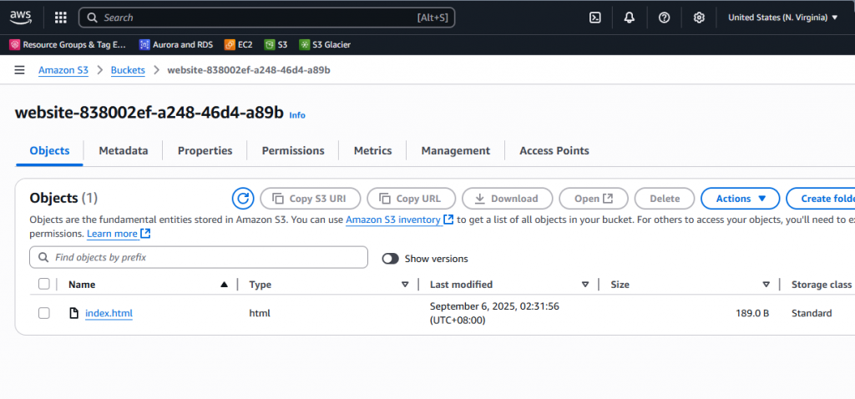
Task: Focus the top Search field
Action: click(x=266, y=18)
